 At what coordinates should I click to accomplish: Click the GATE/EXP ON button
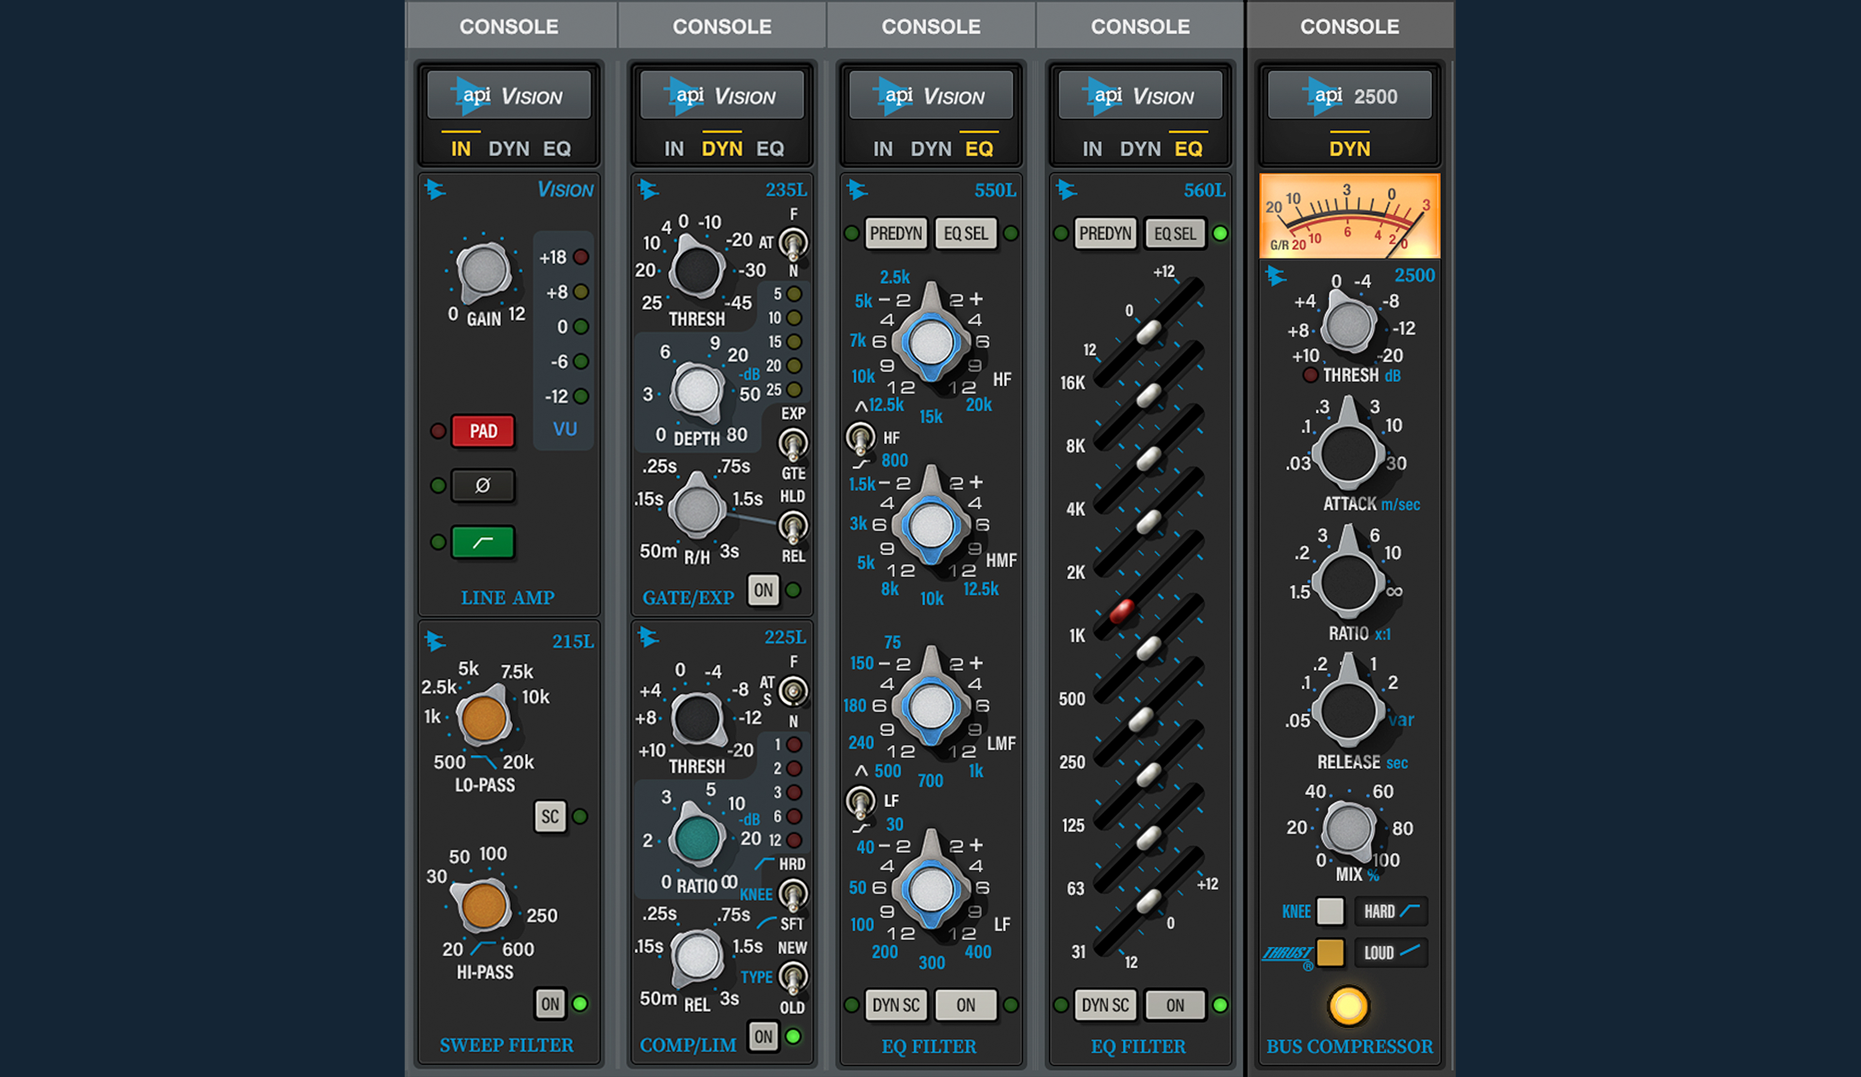pos(763,591)
